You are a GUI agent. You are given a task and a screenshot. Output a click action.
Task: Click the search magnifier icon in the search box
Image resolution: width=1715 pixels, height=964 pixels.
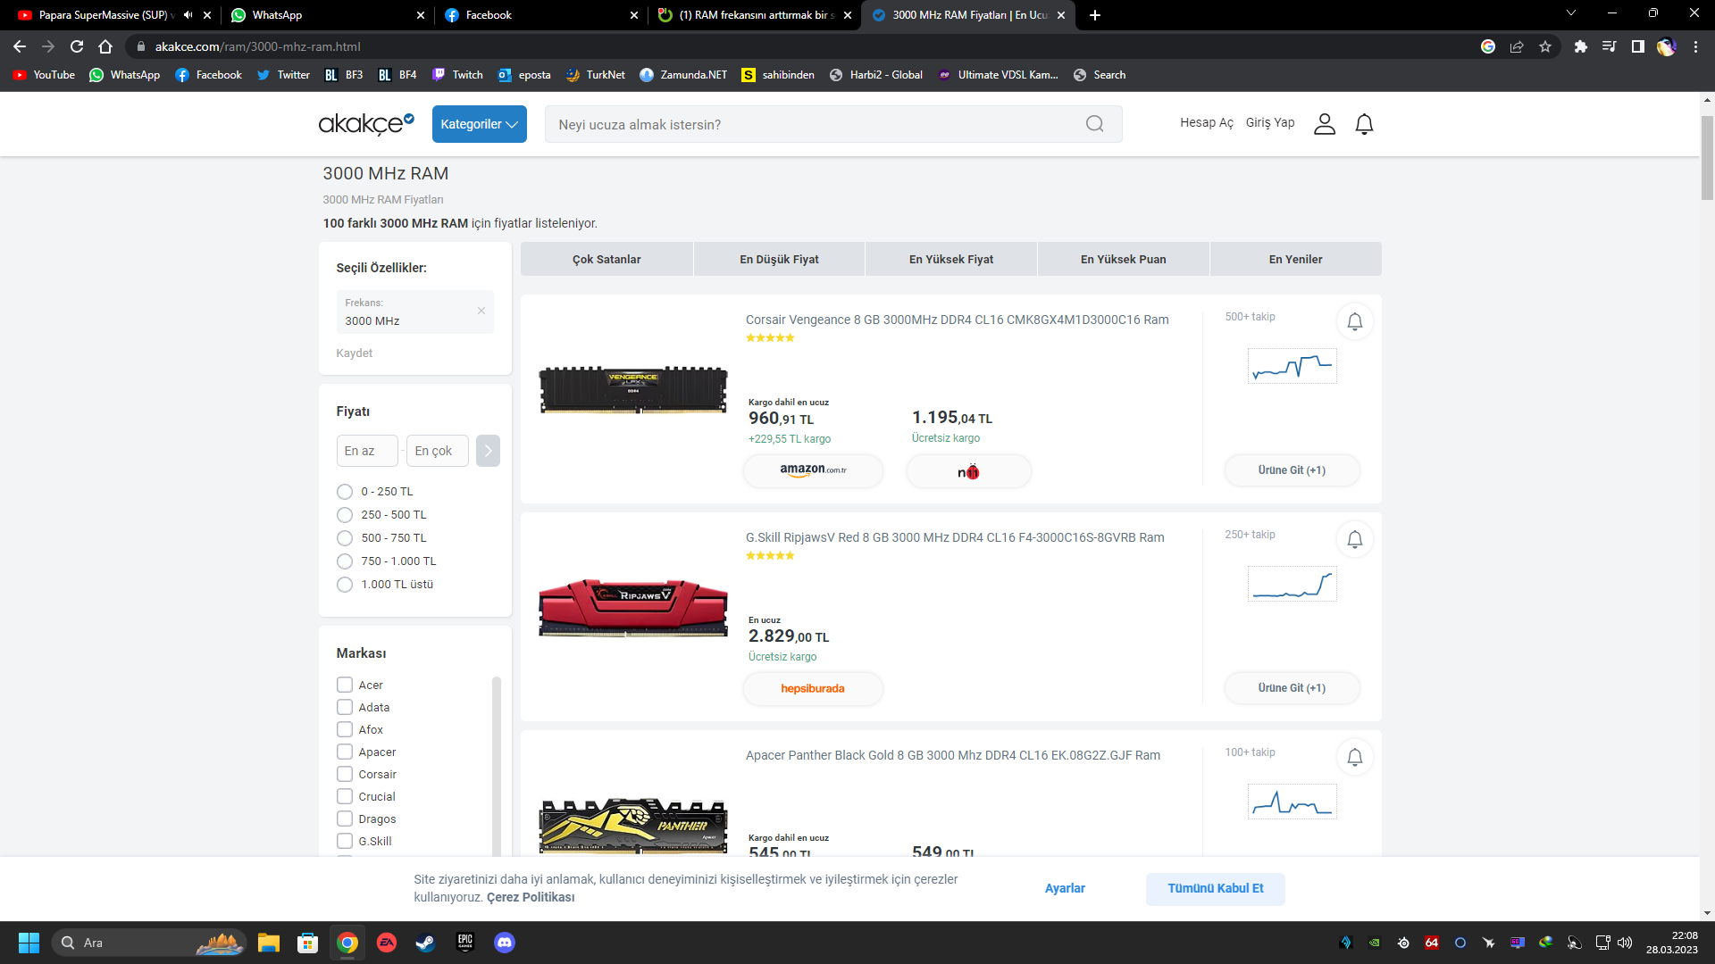click(x=1094, y=124)
